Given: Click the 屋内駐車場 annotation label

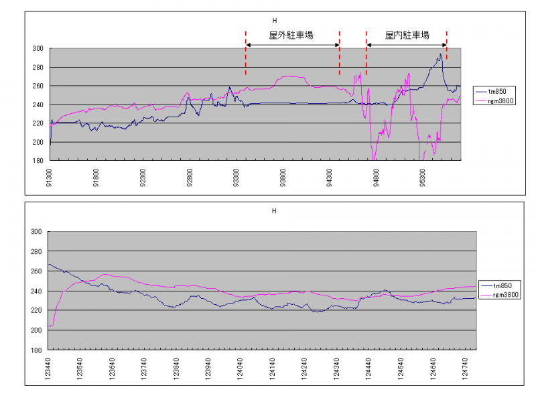Looking at the screenshot, I should (407, 35).
